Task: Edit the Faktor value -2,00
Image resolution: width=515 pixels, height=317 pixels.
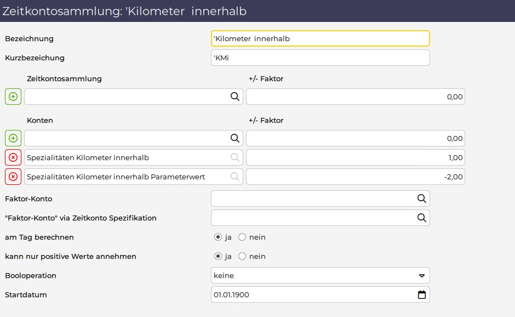Action: (356, 177)
